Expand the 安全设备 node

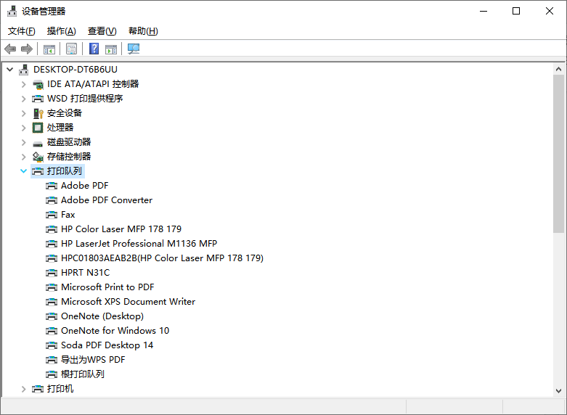click(x=24, y=113)
